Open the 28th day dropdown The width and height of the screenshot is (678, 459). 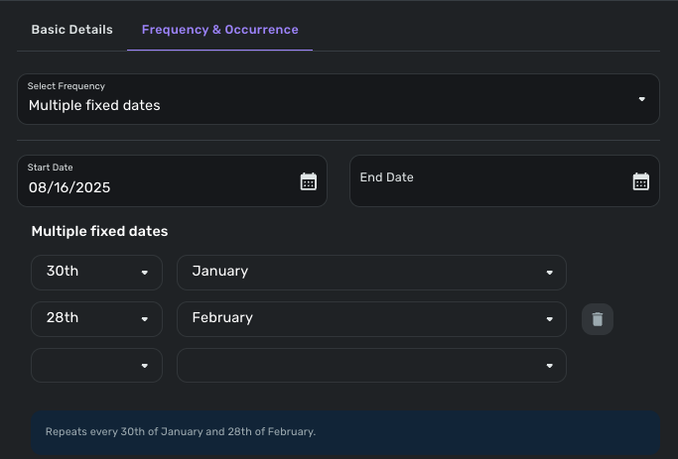click(x=89, y=319)
